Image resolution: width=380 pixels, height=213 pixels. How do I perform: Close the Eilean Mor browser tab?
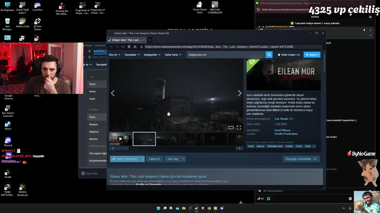144,40
